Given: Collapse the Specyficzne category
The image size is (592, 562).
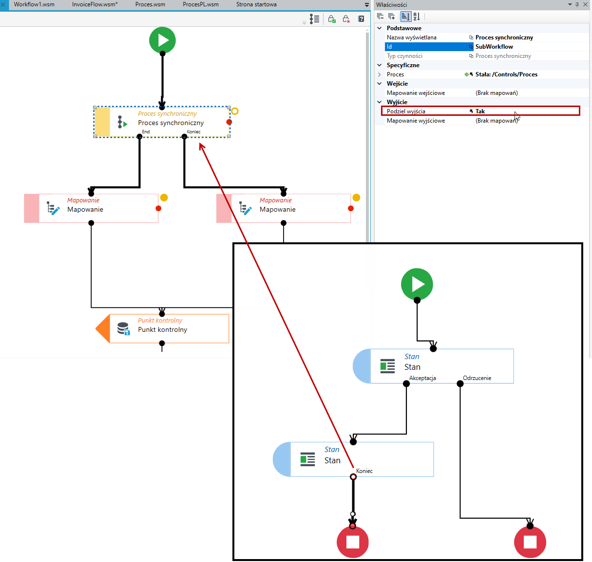Looking at the screenshot, I should pyautogui.click(x=380, y=65).
